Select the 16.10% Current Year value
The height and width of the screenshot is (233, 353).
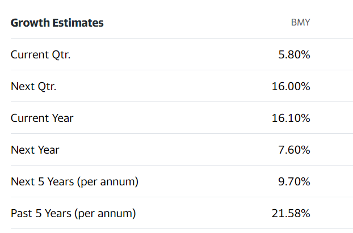[x=291, y=118]
